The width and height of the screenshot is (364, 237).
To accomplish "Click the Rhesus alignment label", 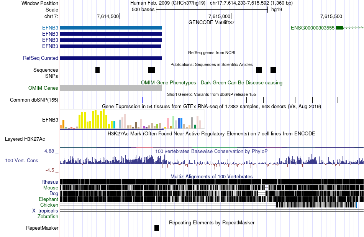I will 50,182.
